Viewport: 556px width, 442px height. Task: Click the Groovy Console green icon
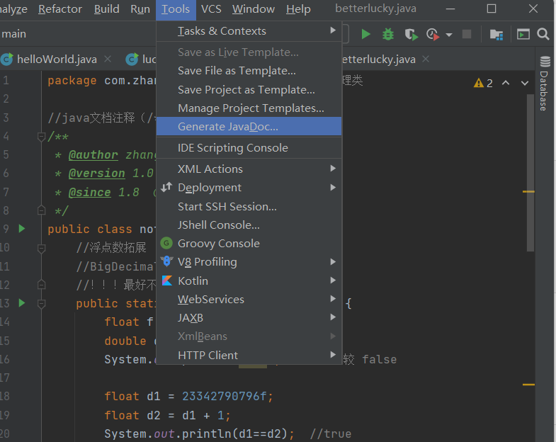point(166,244)
